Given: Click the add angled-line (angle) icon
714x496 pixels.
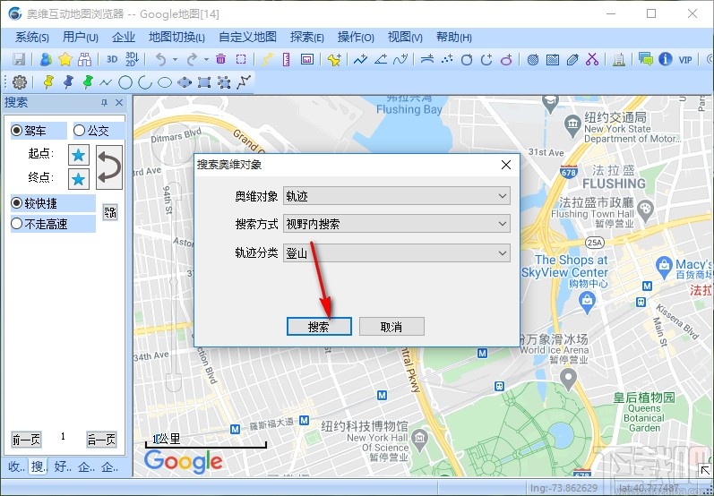Looking at the screenshot, I should [381, 59].
